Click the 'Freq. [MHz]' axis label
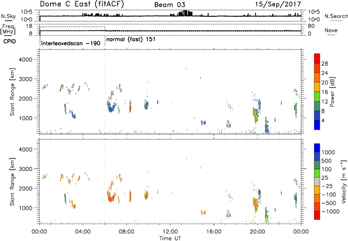This screenshot has height=241, width=348. pos(8,29)
